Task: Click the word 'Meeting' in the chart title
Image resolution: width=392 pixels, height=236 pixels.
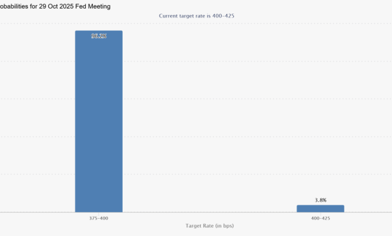Action: click(x=100, y=7)
